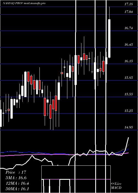Click the 17.18 price axis label
This screenshot has width=138, height=193.
(129, 4)
